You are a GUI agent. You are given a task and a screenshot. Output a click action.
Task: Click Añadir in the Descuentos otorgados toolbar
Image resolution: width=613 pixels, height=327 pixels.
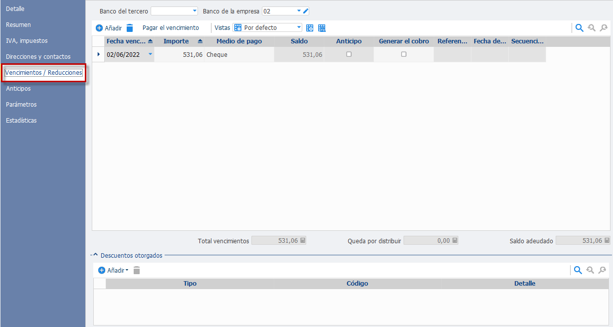pos(113,270)
